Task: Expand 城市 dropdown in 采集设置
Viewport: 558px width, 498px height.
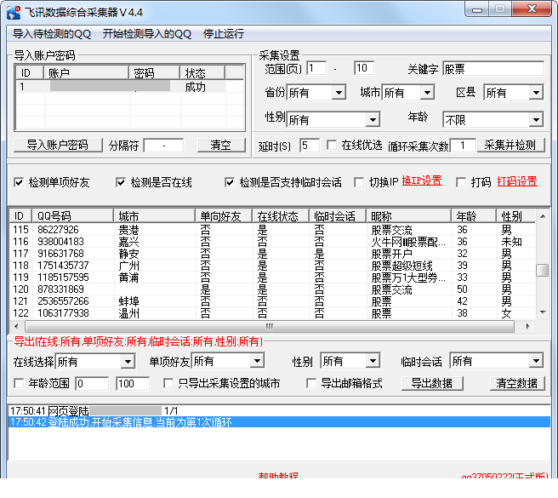Action: tap(427, 93)
